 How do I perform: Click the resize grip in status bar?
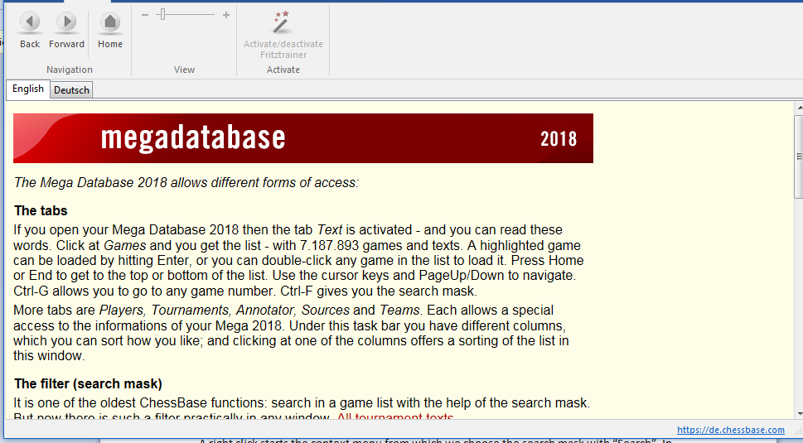point(798,431)
